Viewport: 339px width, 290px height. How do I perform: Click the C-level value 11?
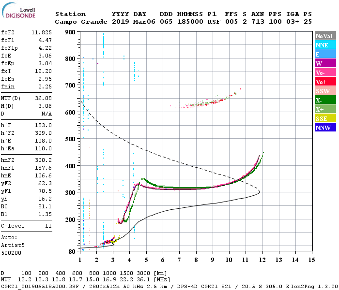pos(48,226)
